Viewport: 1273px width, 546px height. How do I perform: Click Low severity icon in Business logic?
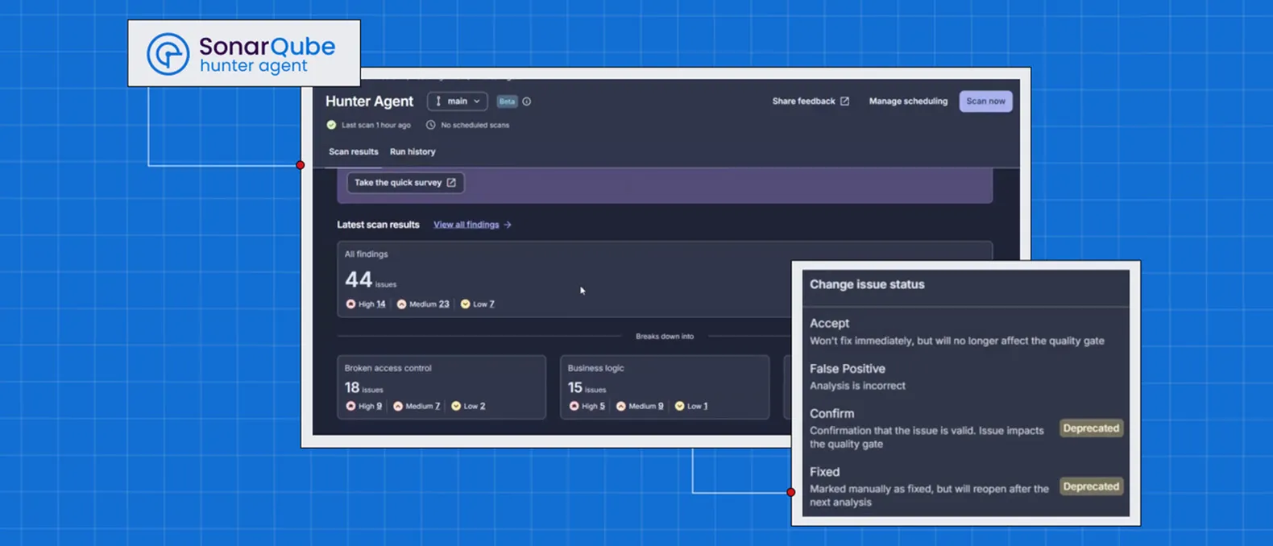(x=679, y=406)
